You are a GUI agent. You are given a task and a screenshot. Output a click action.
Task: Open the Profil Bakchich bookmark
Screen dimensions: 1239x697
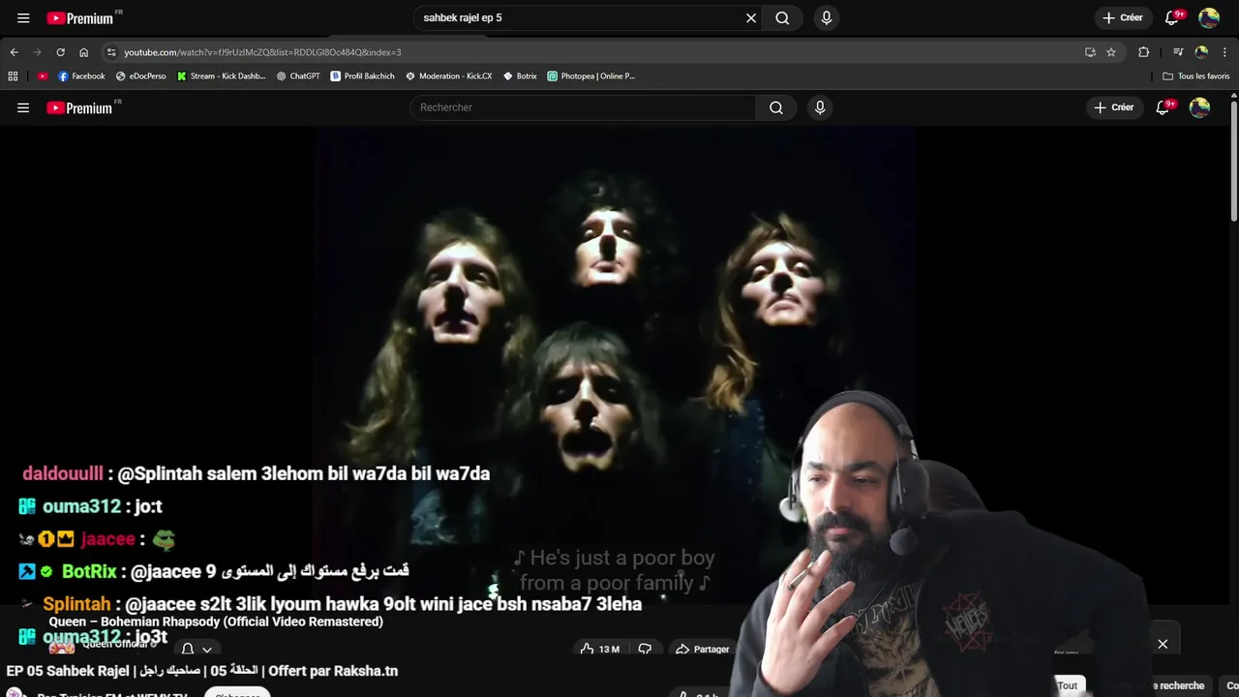click(363, 76)
